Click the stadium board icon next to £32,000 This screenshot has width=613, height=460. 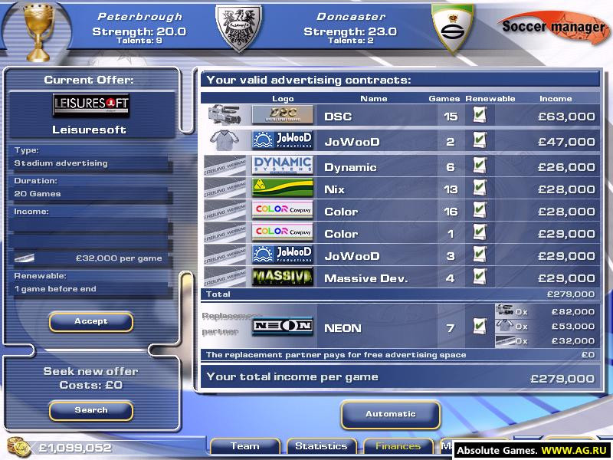505,340
